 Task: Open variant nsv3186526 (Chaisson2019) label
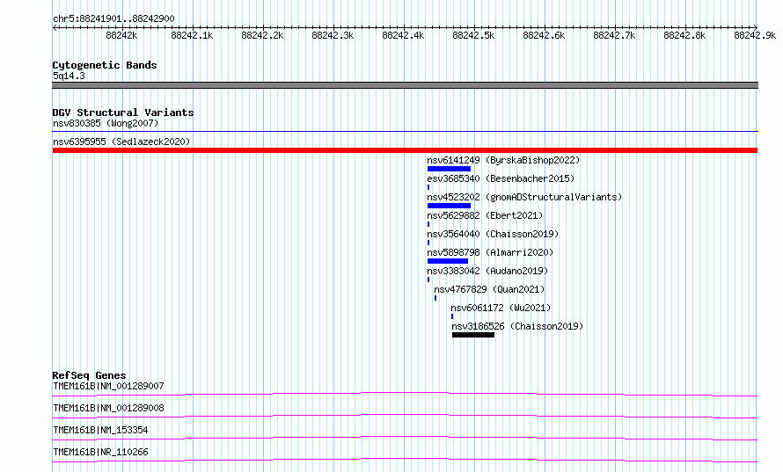pos(517,326)
